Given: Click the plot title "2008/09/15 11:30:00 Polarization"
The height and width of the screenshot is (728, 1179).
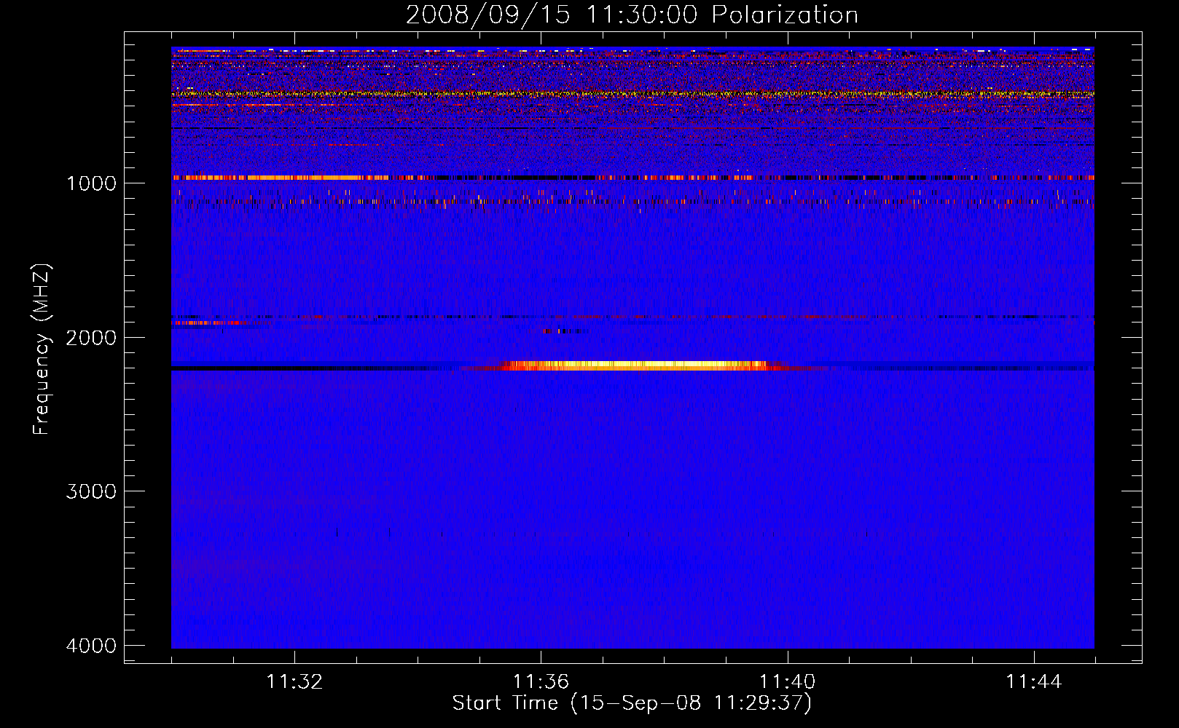Looking at the screenshot, I should 632,15.
